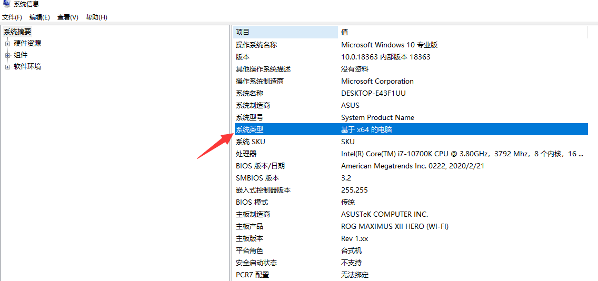This screenshot has height=281, width=598.
Task: Open the 编辑(E) menu
Action: click(x=39, y=17)
